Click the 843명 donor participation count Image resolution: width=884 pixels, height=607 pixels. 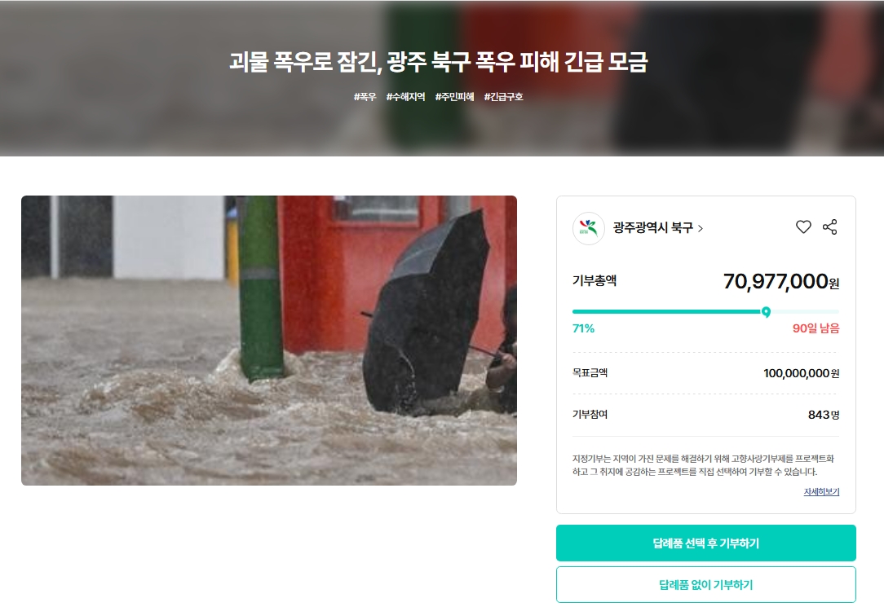(x=824, y=415)
